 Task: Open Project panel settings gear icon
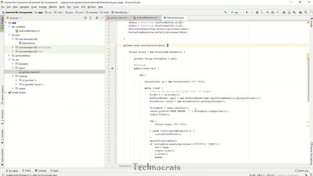click(97, 18)
